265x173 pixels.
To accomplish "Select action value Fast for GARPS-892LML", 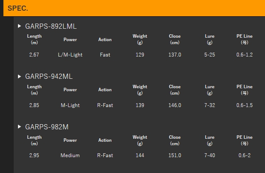I will tap(105, 55).
